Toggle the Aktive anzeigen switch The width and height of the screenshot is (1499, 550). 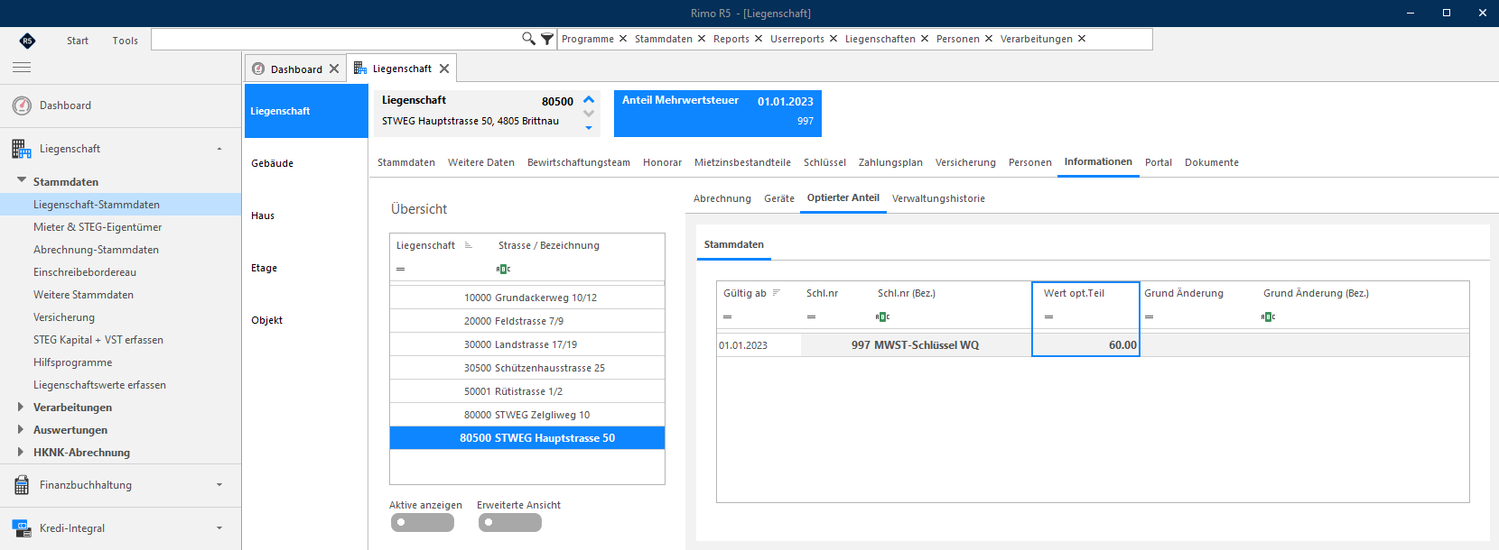[422, 522]
